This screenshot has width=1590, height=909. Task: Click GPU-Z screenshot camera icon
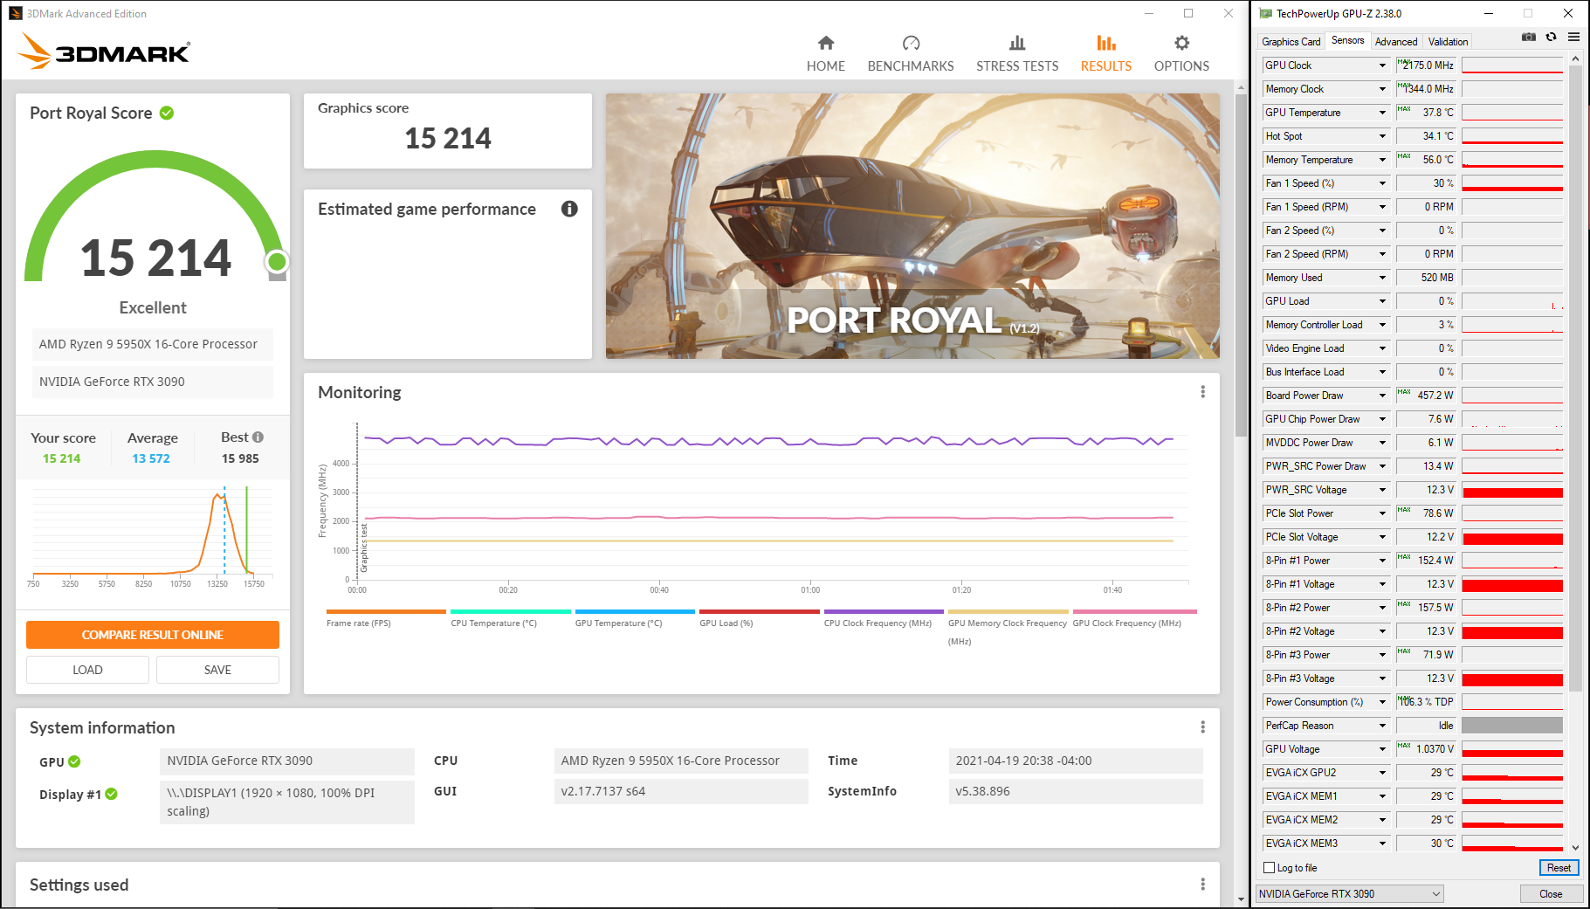coord(1528,37)
